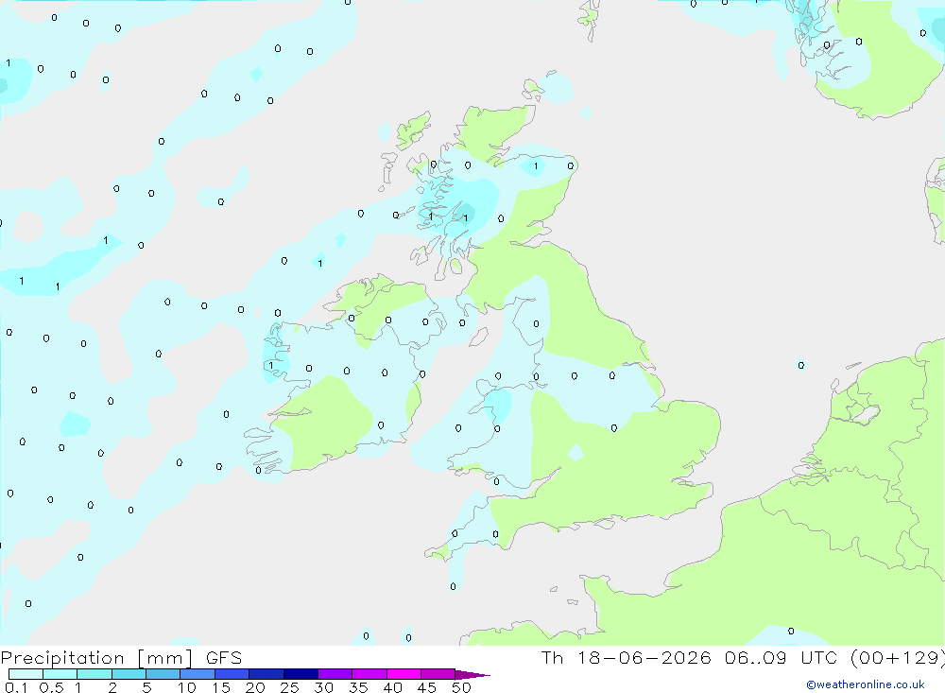Click the legend label '20'
This screenshot has width=945, height=693.
click(255, 687)
